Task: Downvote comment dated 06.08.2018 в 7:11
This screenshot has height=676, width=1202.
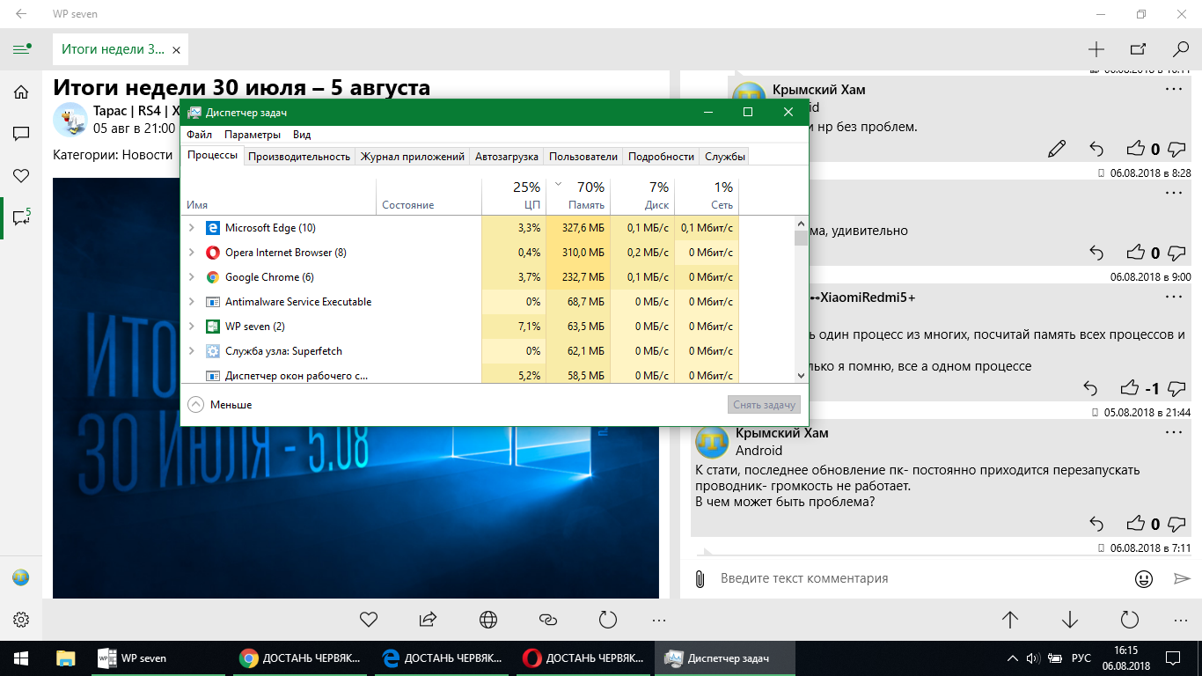Action: click(1176, 523)
